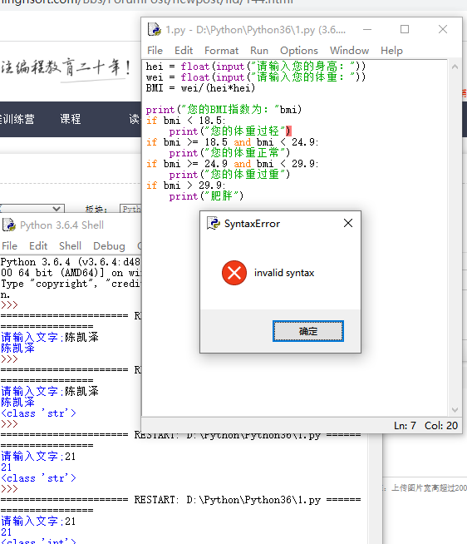
Task: Maximize the 1.py editor window
Action: [x=405, y=29]
